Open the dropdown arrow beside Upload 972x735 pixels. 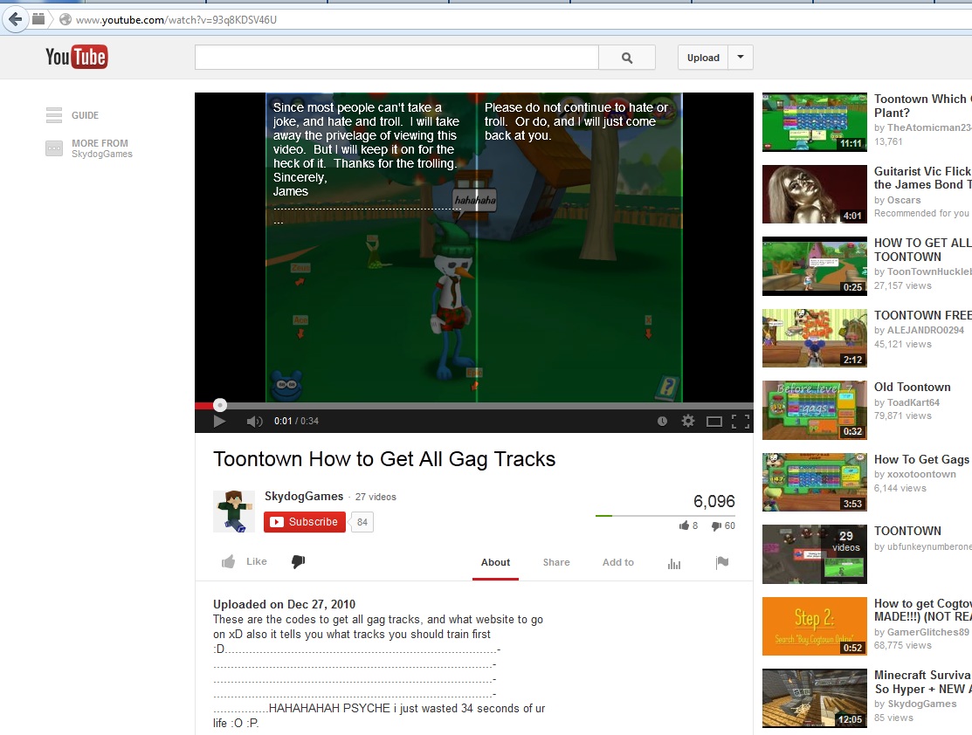pyautogui.click(x=741, y=57)
